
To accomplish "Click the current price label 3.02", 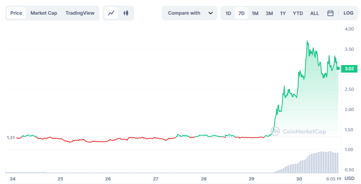I will [349, 69].
